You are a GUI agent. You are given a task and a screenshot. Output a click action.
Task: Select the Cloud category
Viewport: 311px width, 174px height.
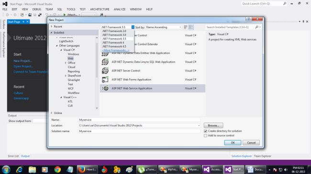71,67
